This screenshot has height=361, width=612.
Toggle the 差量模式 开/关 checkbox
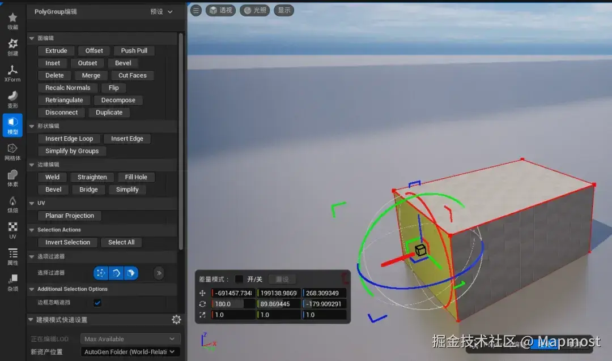(x=239, y=279)
